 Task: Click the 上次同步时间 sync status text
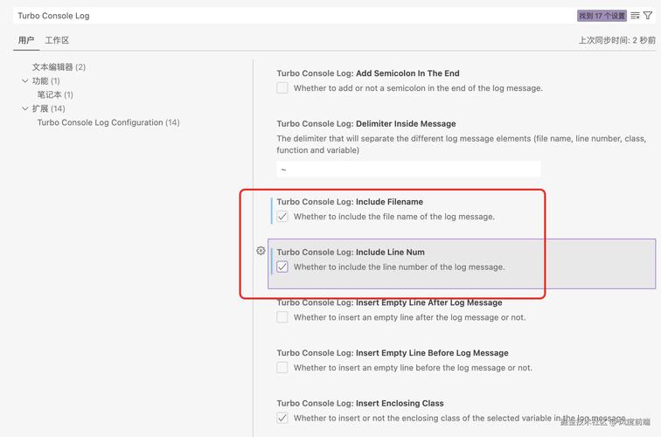point(616,40)
